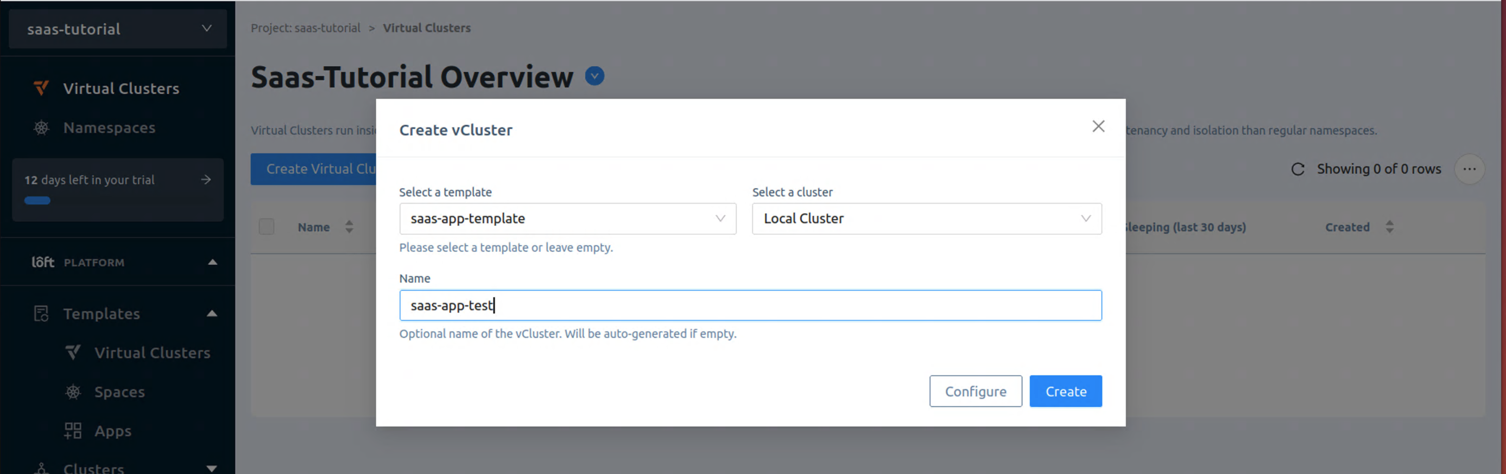Click the Sleeping (last 30 days) column header
1506x474 pixels.
click(x=1186, y=227)
